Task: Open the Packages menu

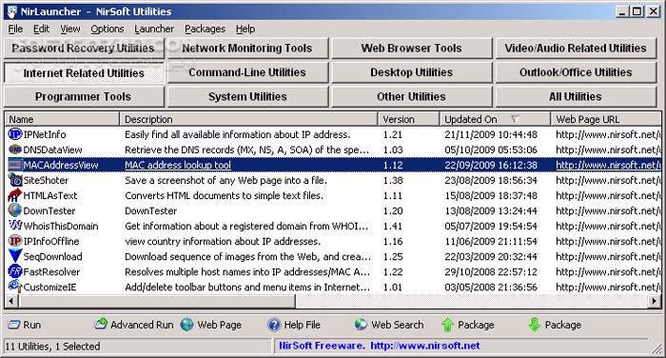Action: click(205, 29)
